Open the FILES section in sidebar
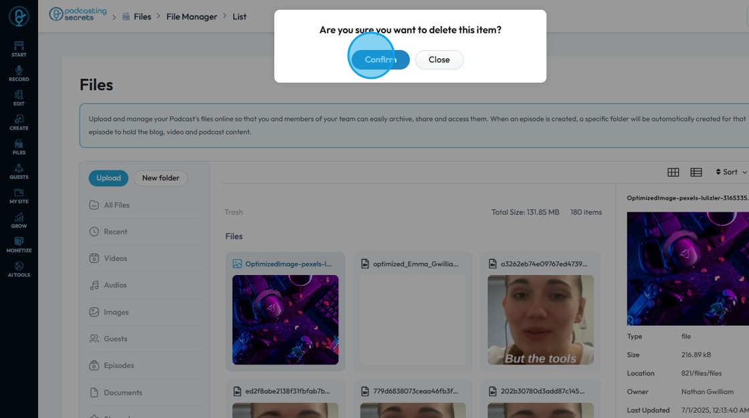Viewport: 749px width, 418px height. tap(19, 147)
